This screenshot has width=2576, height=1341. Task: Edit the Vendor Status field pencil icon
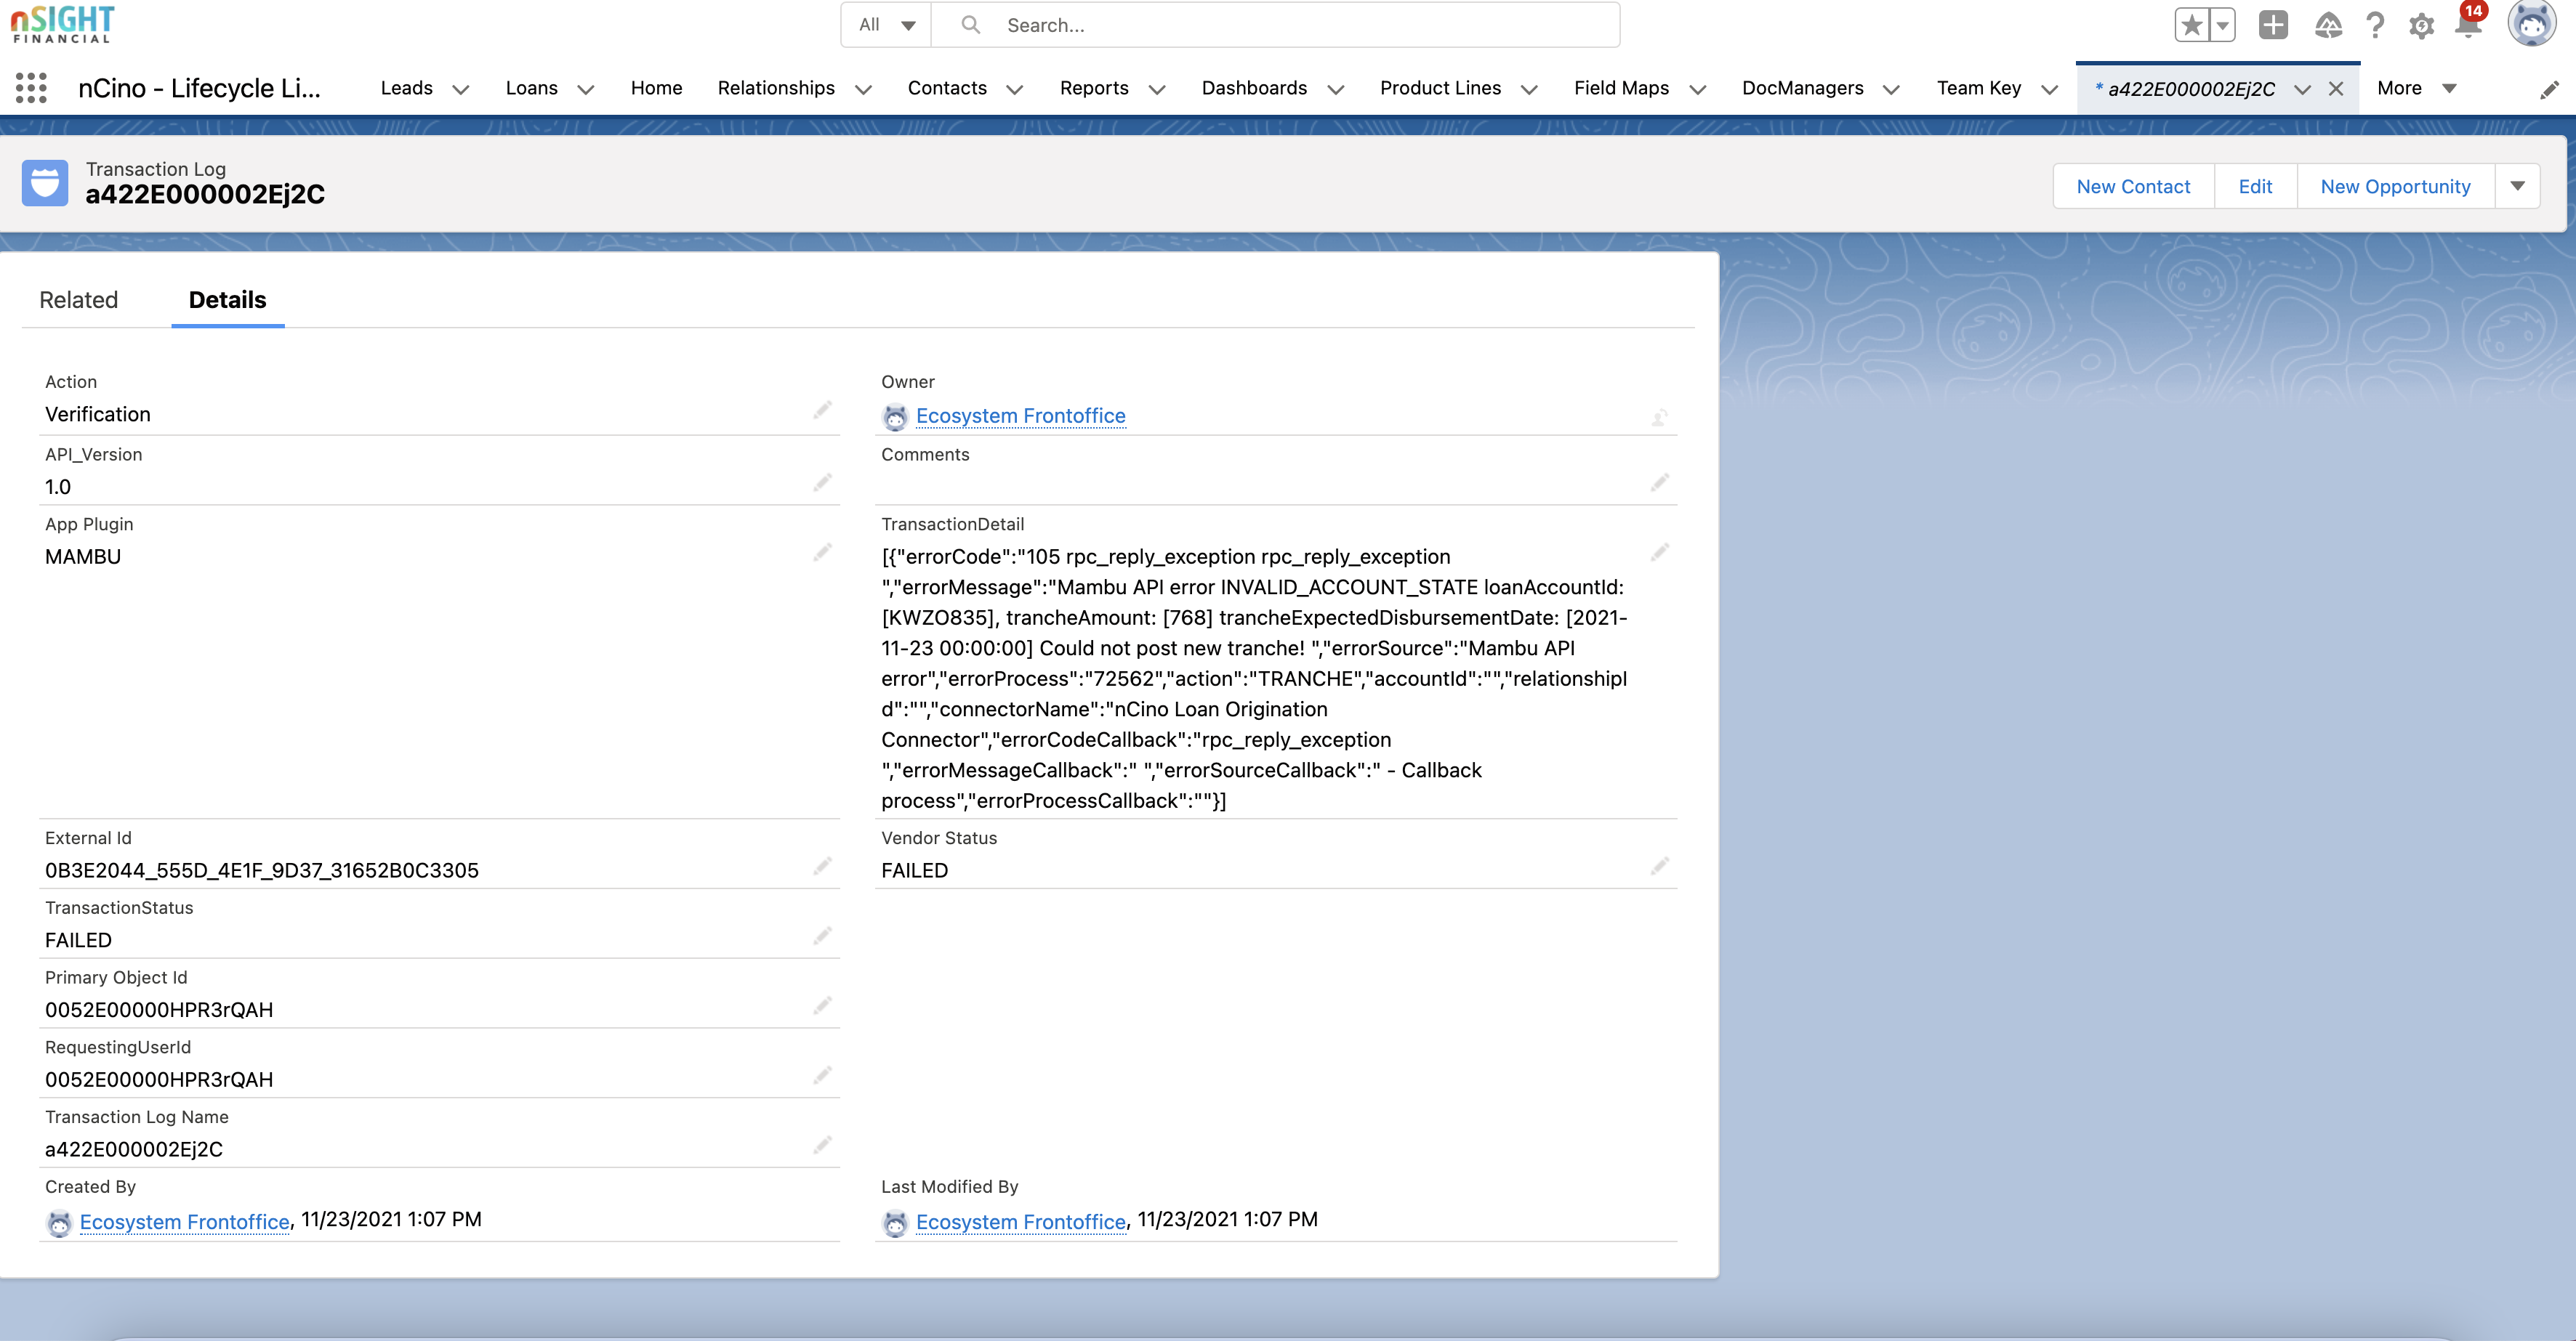point(1660,865)
